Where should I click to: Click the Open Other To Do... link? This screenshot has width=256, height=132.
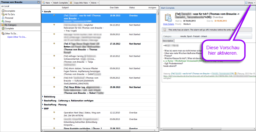click(x=17, y=37)
